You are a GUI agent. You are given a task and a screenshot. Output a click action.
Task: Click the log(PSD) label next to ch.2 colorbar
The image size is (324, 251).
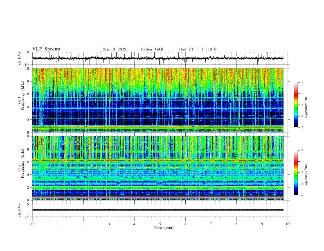point(306,175)
